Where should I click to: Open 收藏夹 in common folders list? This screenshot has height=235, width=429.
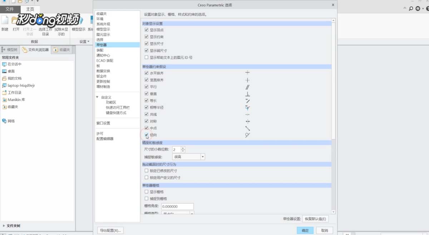[10, 107]
